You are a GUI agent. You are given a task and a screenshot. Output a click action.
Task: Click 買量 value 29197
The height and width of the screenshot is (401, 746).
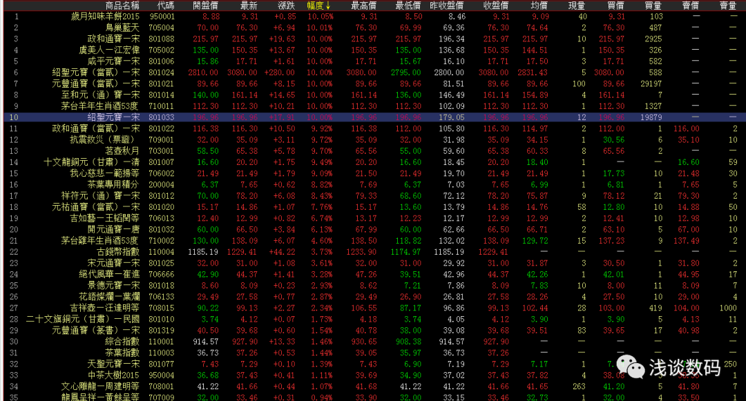coord(651,84)
